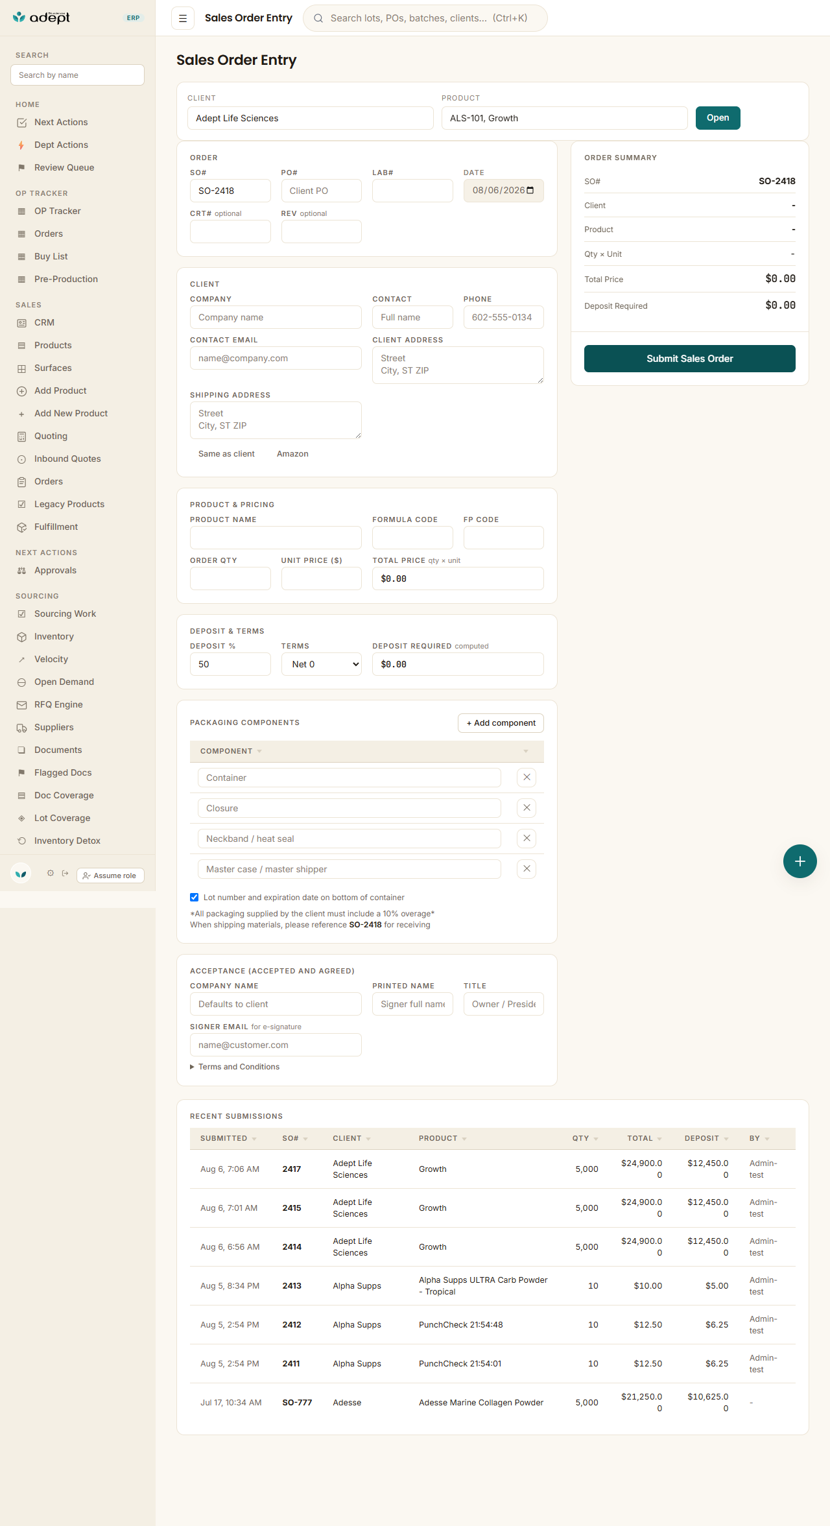Click the Amazon shipping shortcut
830x1526 pixels.
click(292, 454)
